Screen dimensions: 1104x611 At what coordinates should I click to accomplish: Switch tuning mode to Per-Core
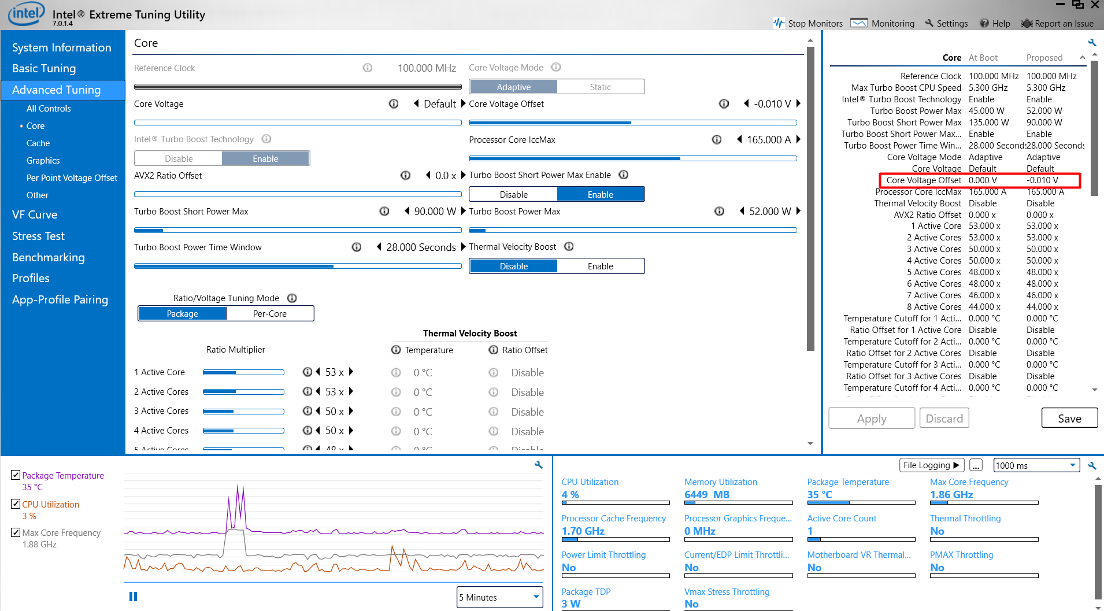tap(270, 313)
